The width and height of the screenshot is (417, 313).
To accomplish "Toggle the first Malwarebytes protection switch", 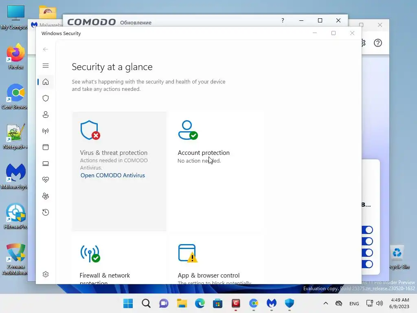I will click(x=367, y=230).
